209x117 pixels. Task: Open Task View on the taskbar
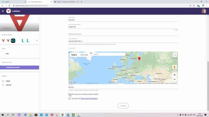coord(13,115)
